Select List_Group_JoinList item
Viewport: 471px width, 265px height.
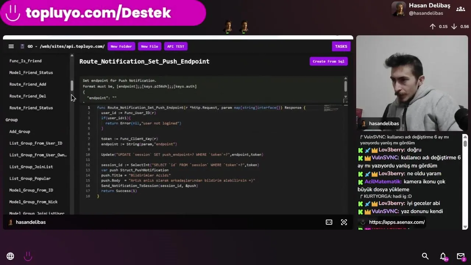pyautogui.click(x=31, y=167)
